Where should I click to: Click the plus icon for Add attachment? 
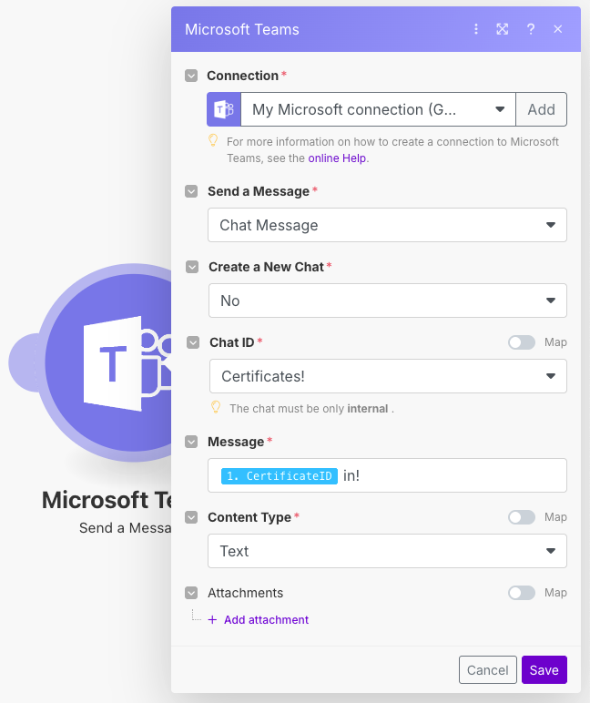(212, 619)
